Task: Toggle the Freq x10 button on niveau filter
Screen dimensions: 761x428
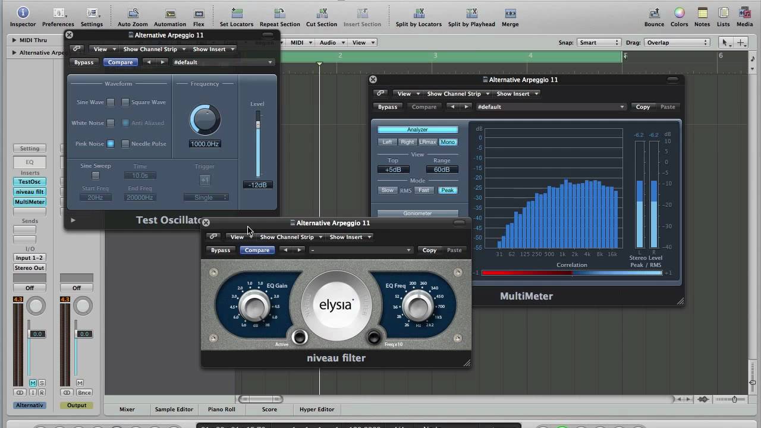Action: pos(374,338)
